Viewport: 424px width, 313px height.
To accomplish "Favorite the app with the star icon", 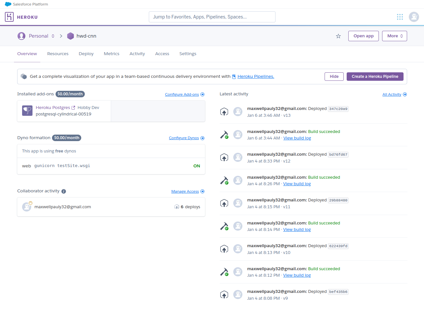I will coord(338,36).
